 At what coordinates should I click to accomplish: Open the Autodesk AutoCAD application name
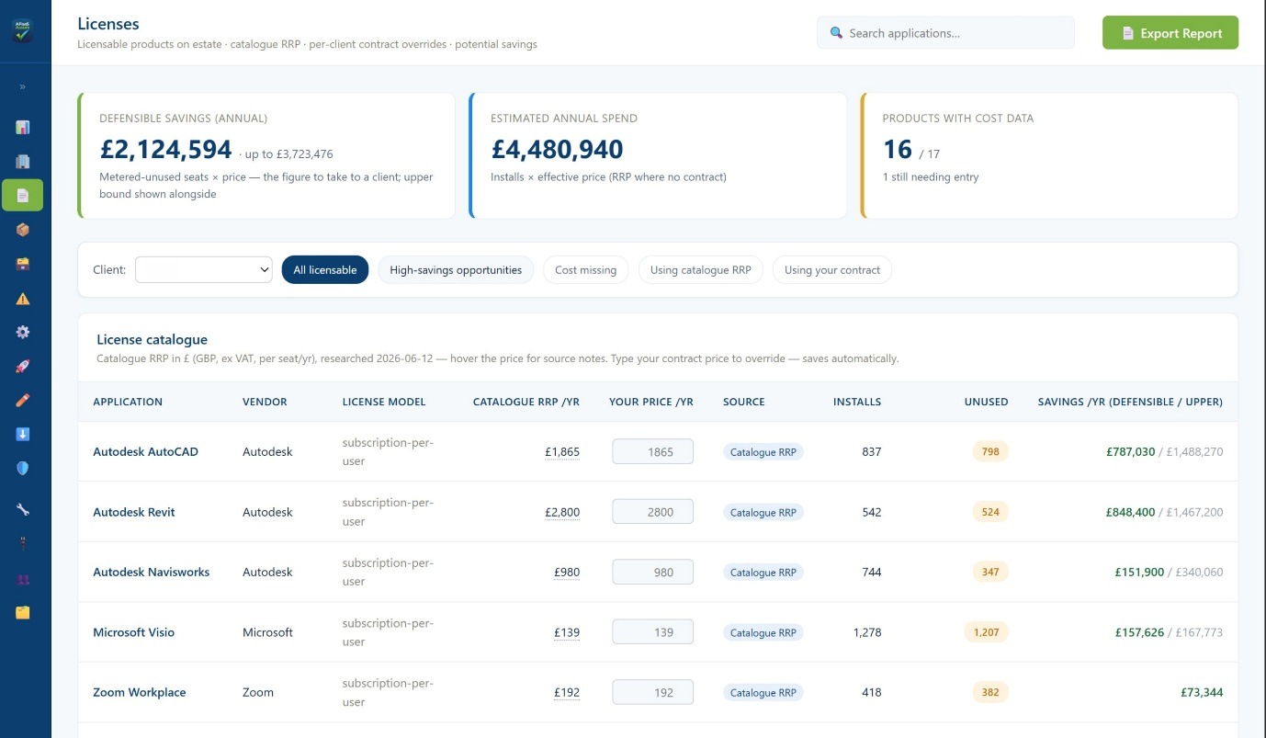pos(146,451)
